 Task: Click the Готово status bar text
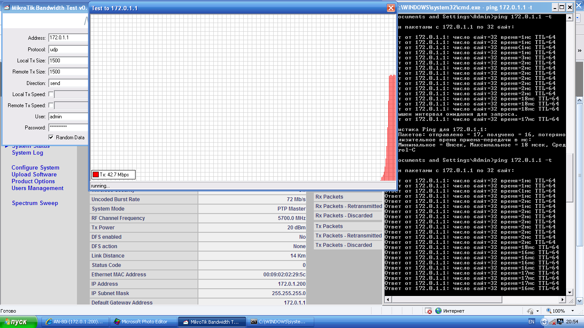tap(8, 311)
